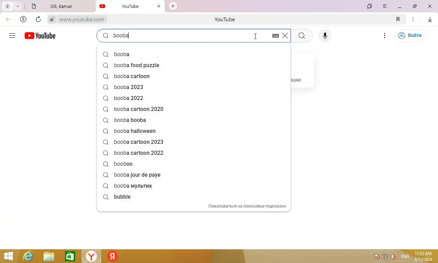This screenshot has width=438, height=263.
Task: Open browser page options three dots
Action: [413, 19]
